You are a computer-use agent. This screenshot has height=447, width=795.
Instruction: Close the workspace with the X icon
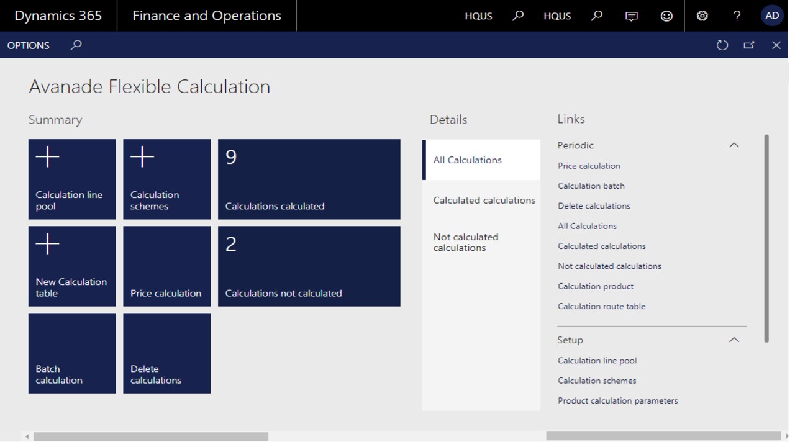(x=776, y=45)
